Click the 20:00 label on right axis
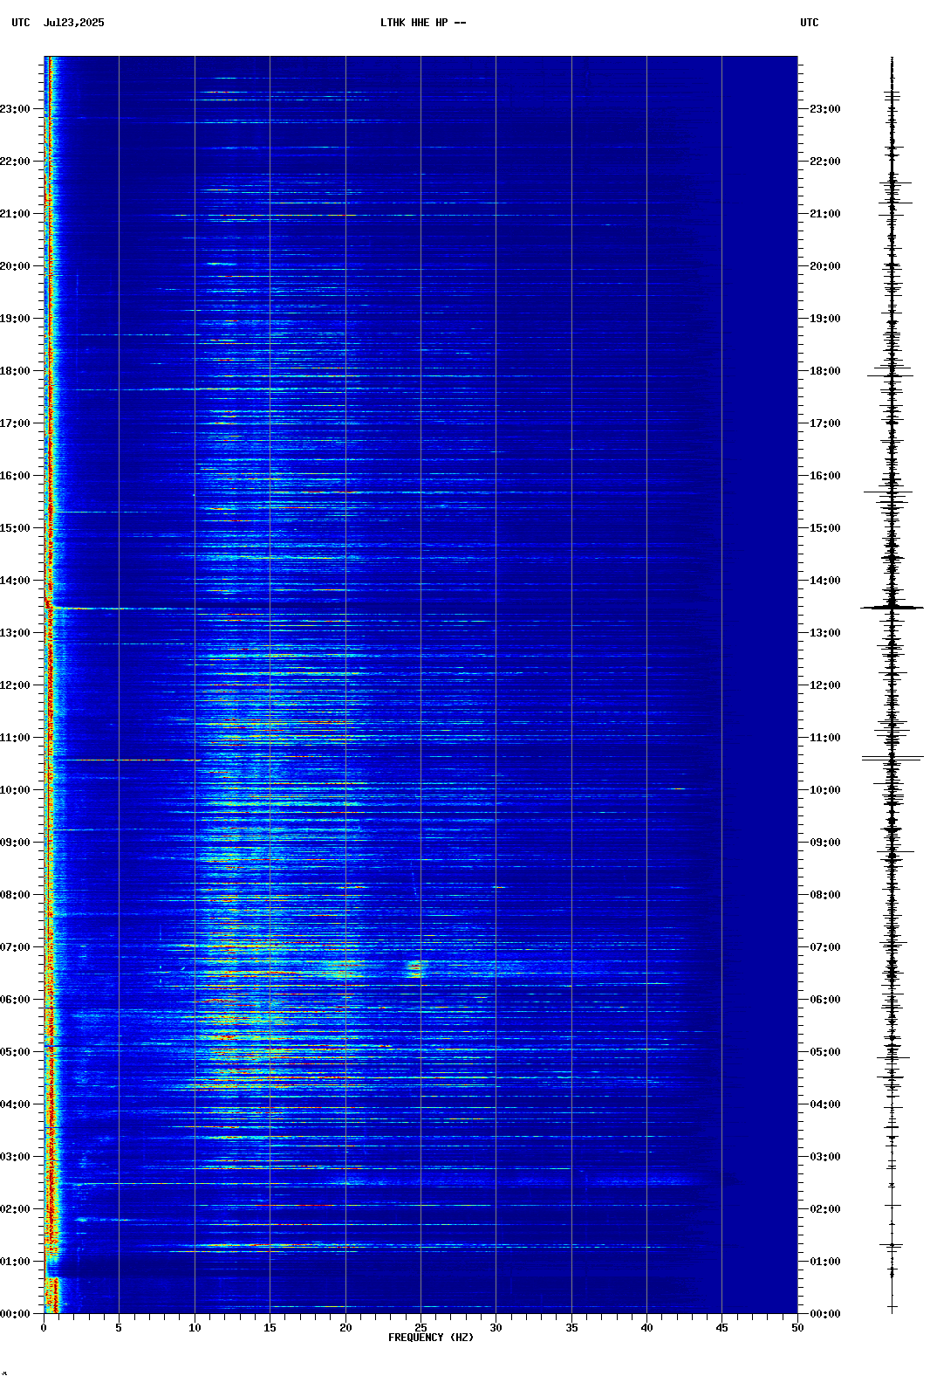The width and height of the screenshot is (930, 1383). [x=825, y=266]
